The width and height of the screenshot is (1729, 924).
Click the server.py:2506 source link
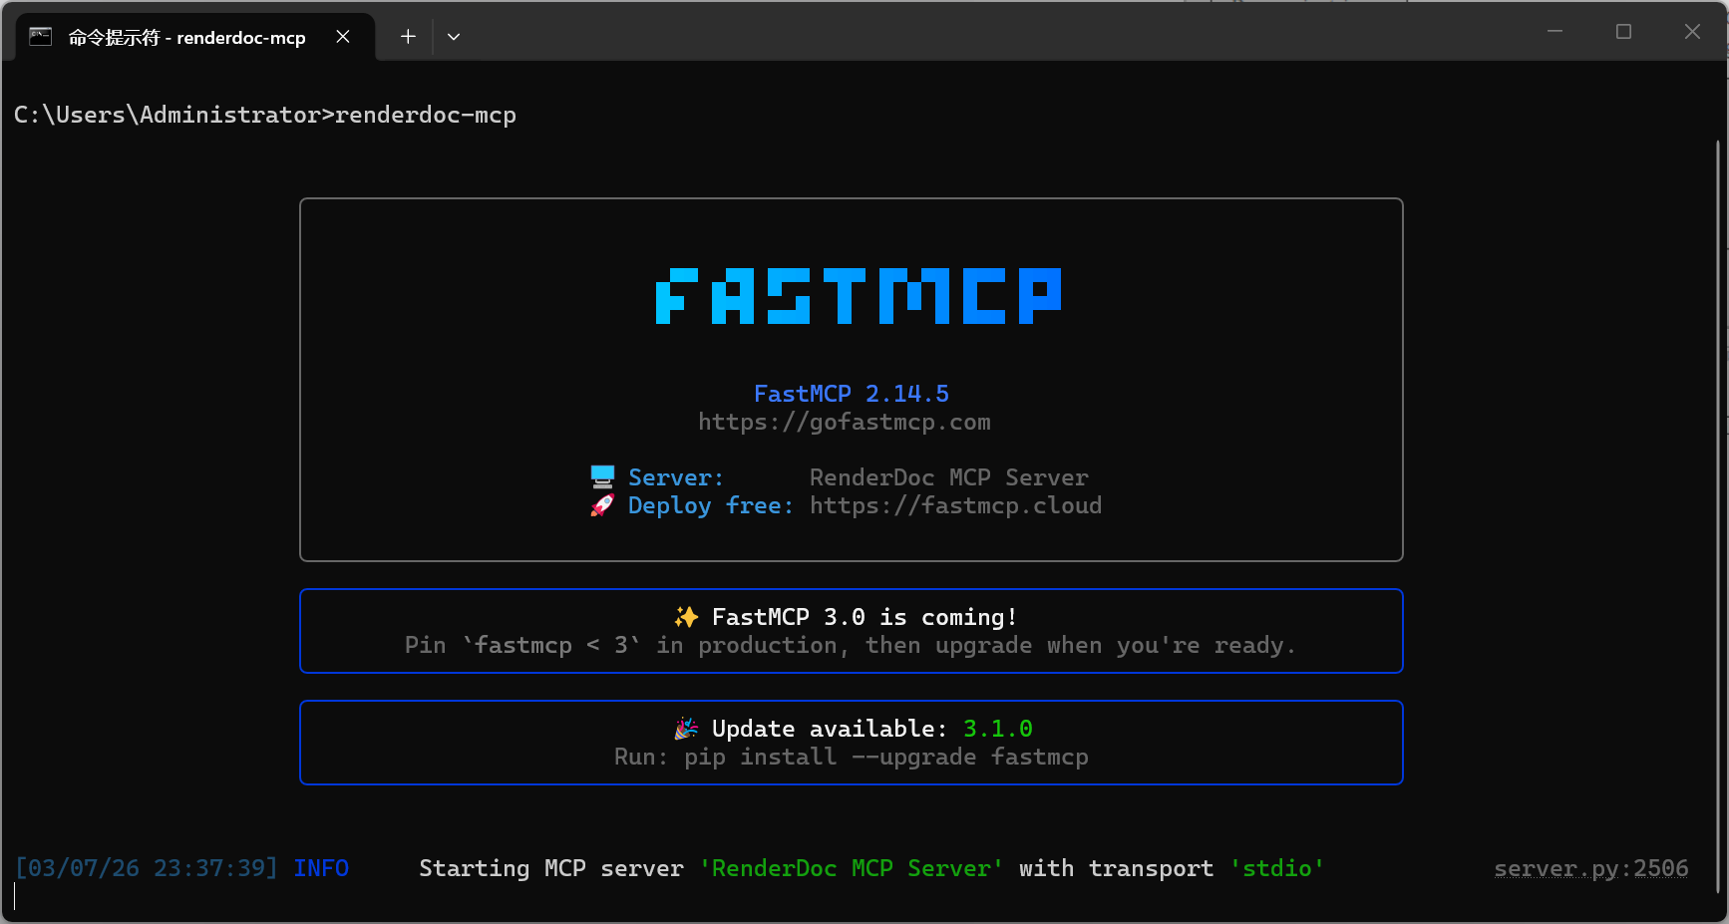click(1591, 868)
